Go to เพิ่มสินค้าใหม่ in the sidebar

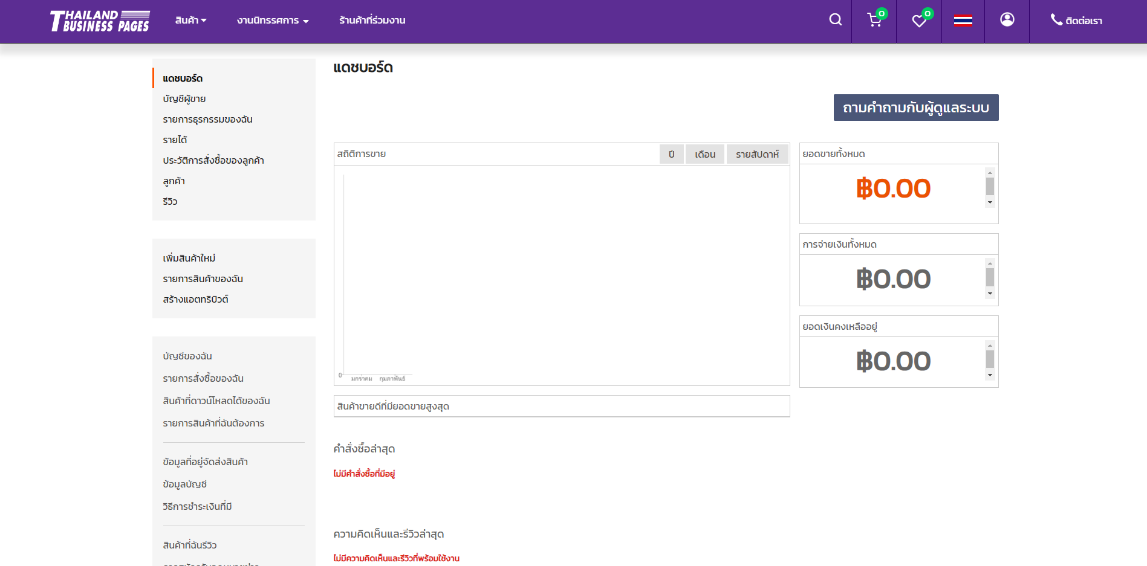(x=189, y=259)
